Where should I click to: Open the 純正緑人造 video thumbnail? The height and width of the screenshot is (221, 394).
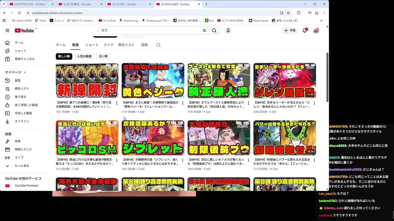click(x=219, y=81)
